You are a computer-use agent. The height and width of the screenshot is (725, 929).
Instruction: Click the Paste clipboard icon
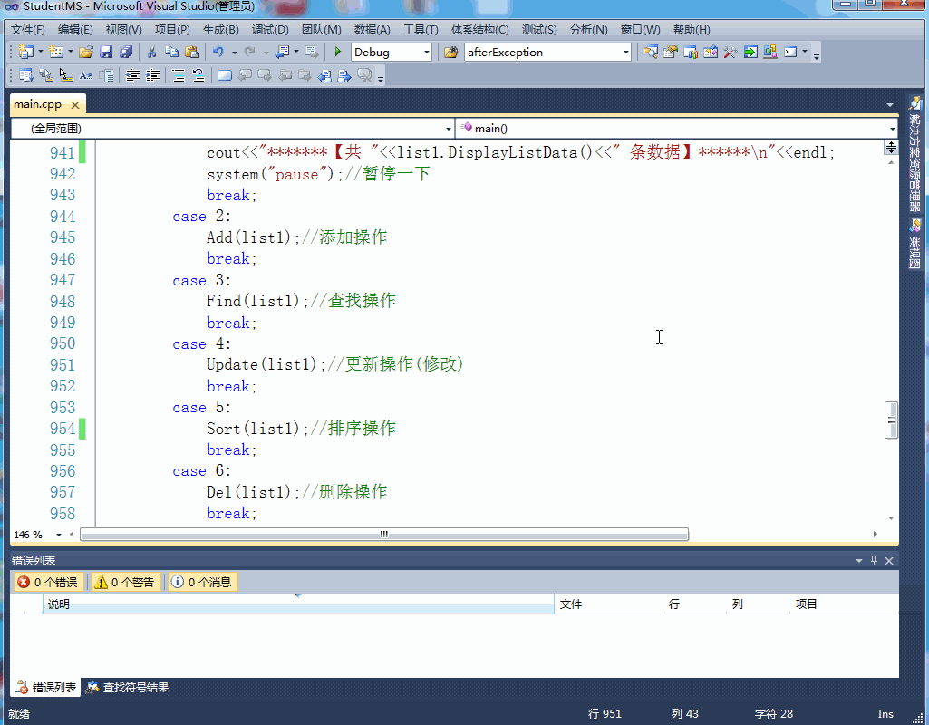pyautogui.click(x=192, y=53)
